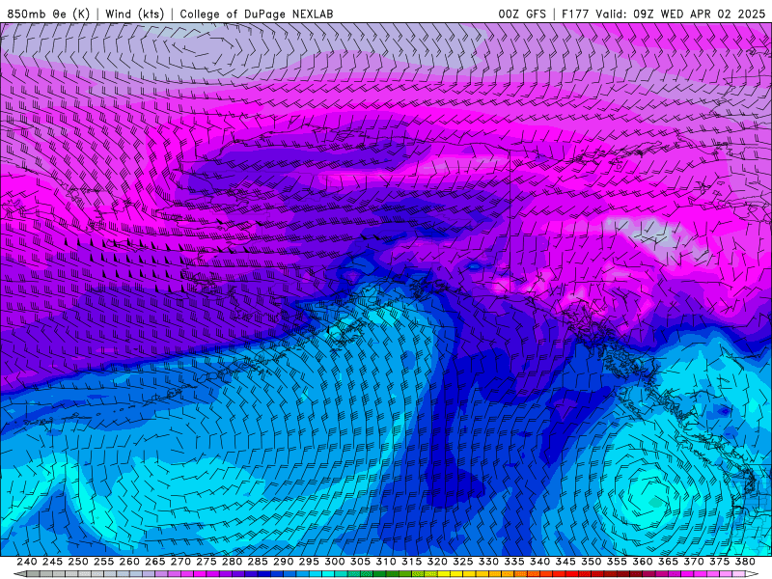Select the 240 value on color scale
Viewport: 772px width, 579px height.
(27, 562)
